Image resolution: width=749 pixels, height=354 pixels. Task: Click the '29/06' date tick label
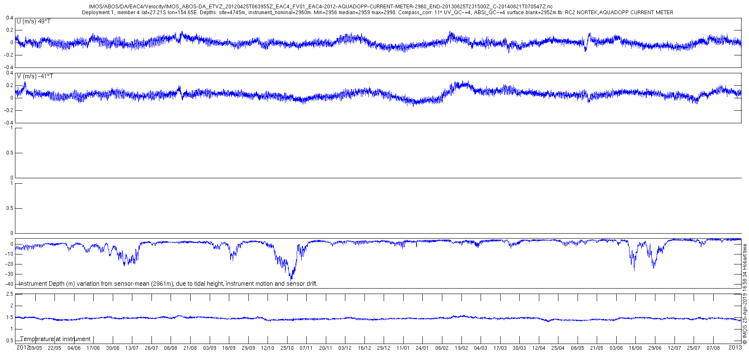coord(655,348)
